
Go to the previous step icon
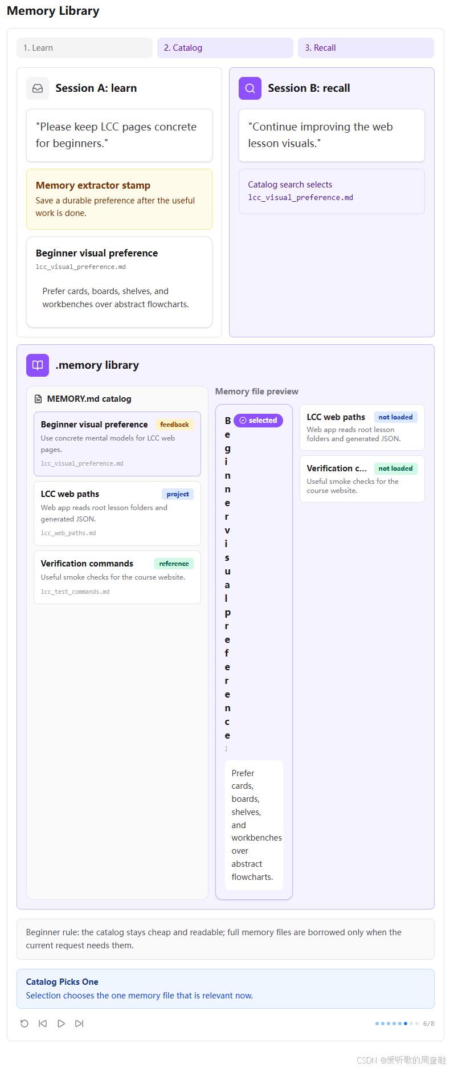tap(43, 1024)
